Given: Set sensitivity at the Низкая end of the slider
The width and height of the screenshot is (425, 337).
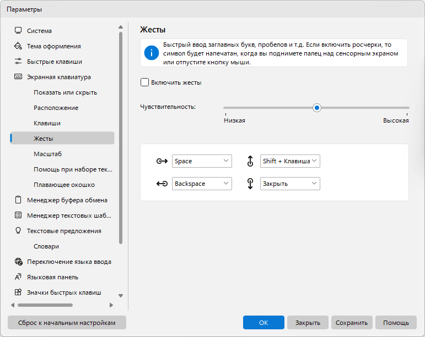Looking at the screenshot, I should [225, 108].
